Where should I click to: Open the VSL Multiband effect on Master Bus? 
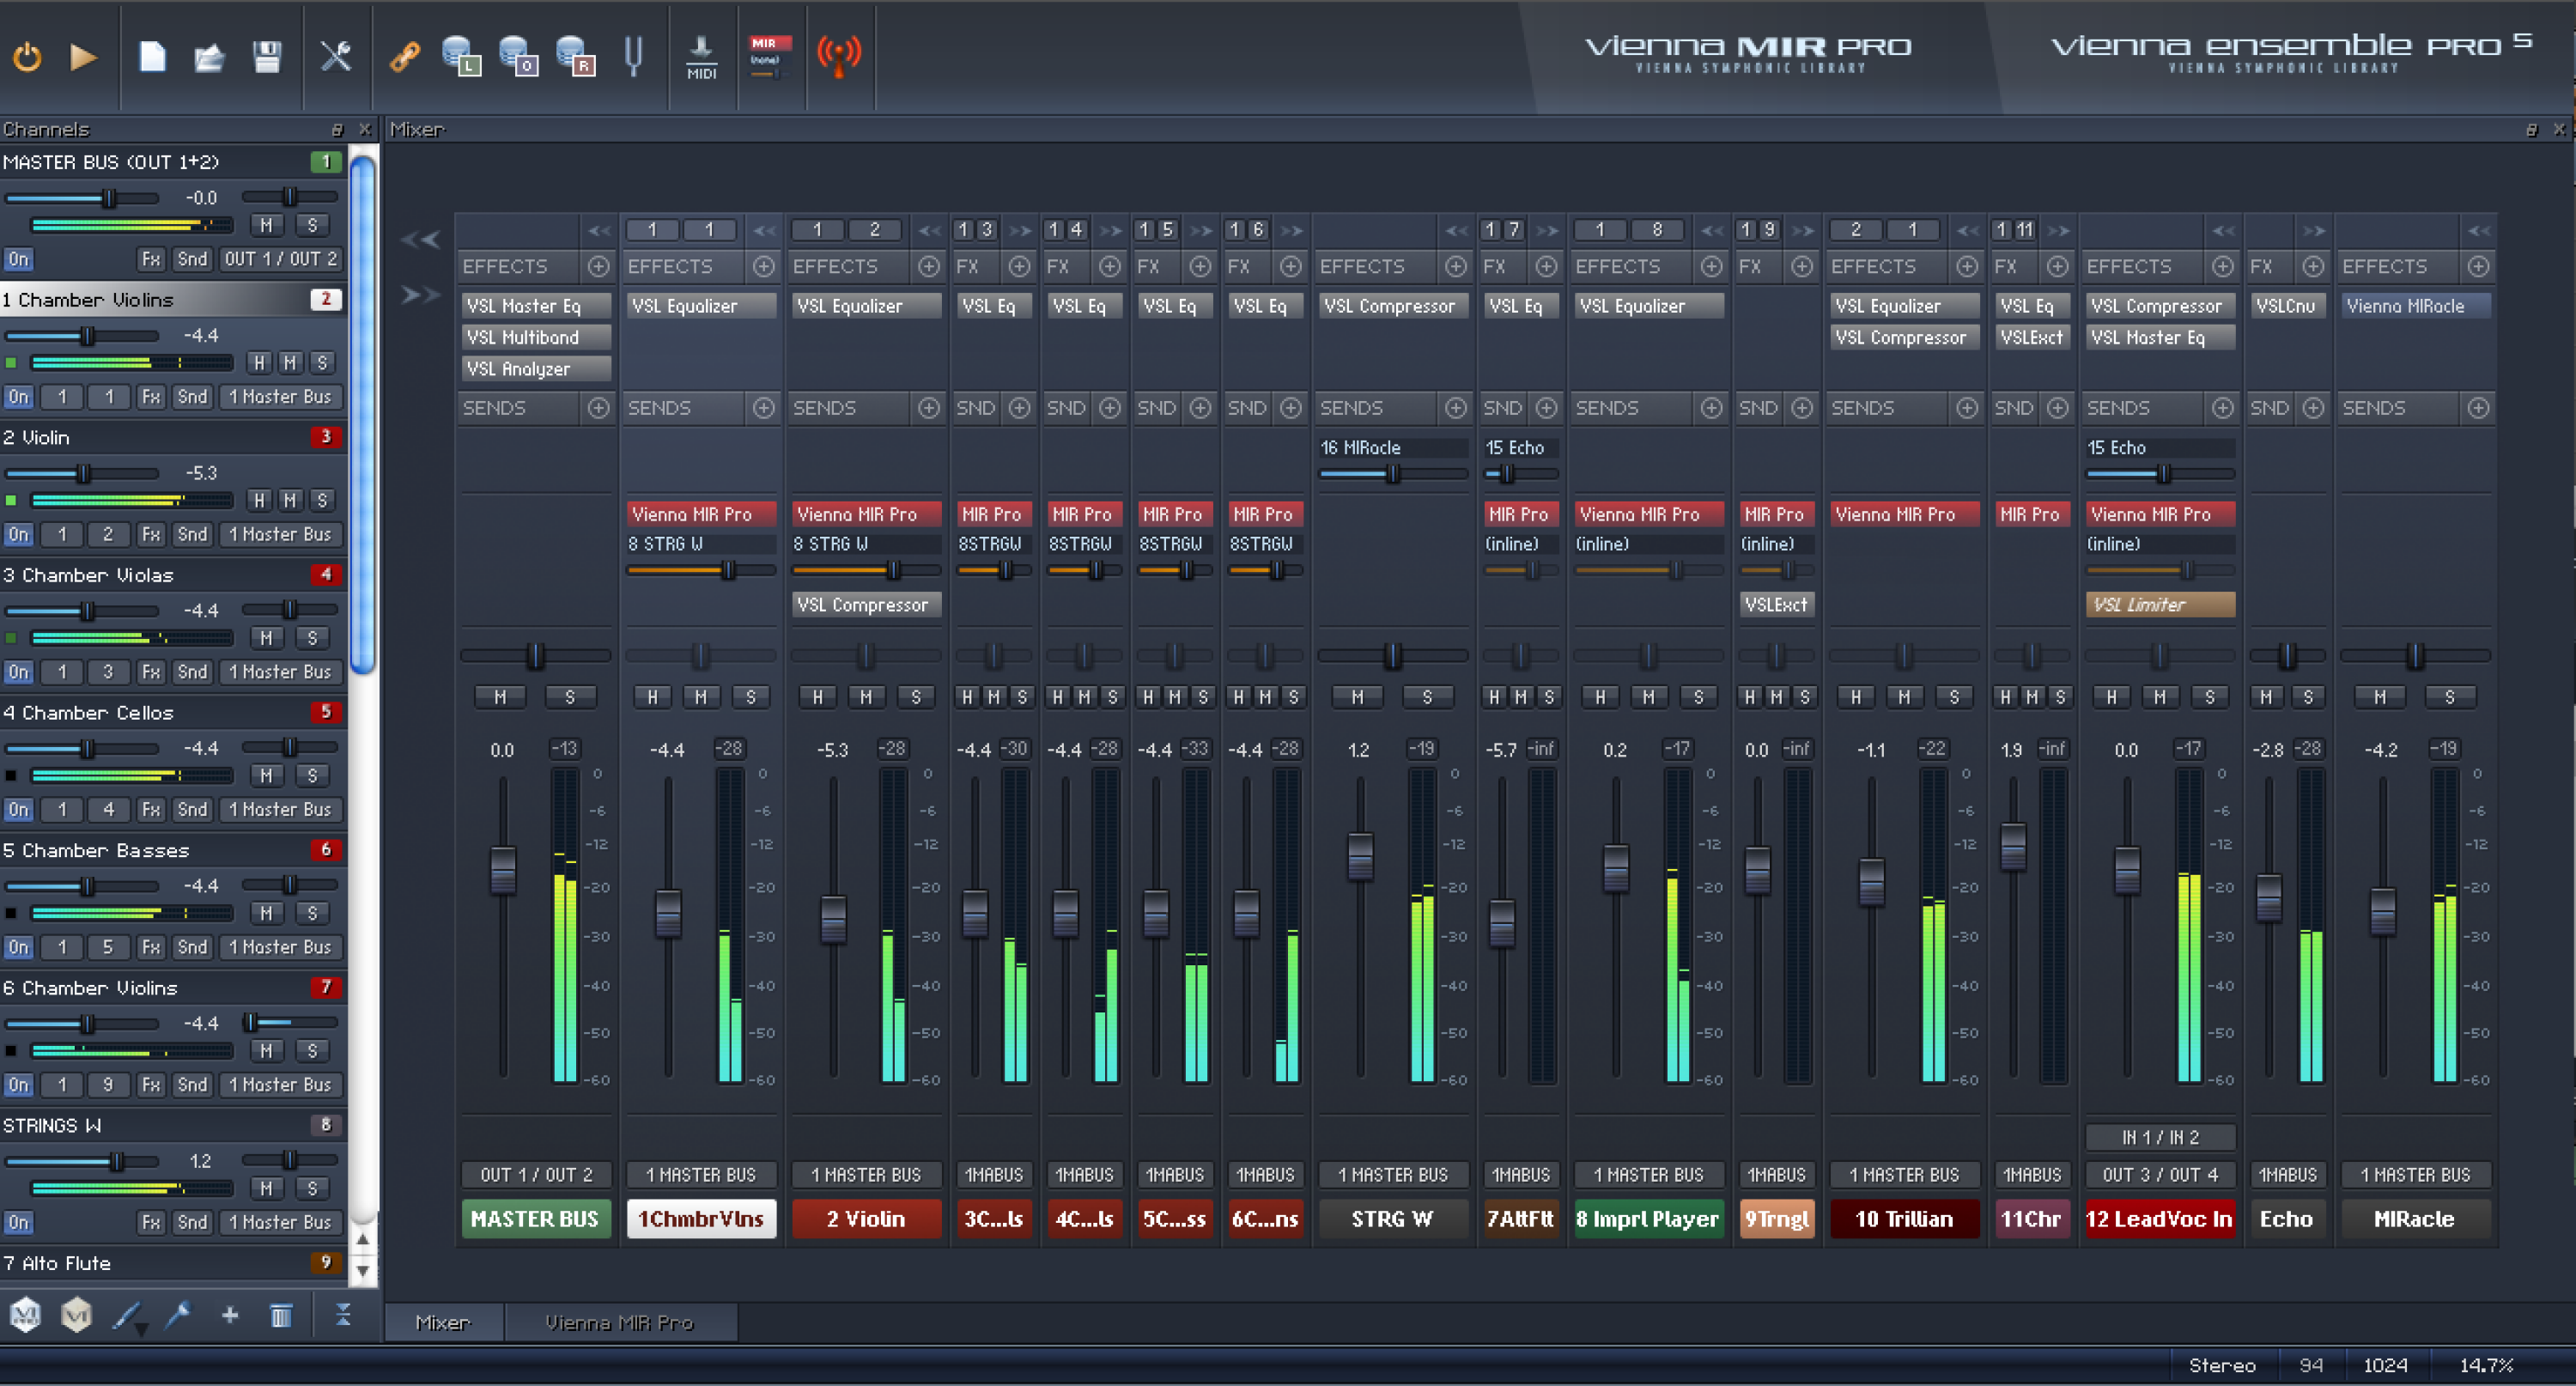tap(535, 338)
